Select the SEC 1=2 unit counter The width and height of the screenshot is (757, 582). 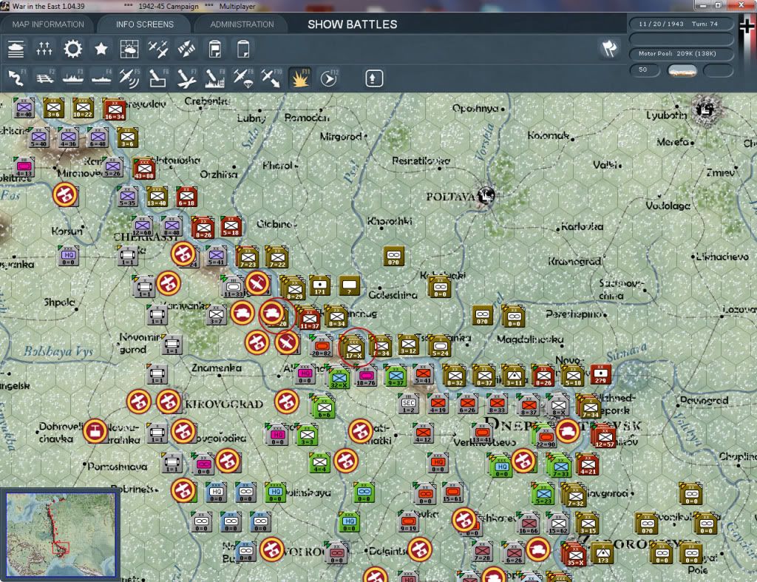pyautogui.click(x=408, y=404)
